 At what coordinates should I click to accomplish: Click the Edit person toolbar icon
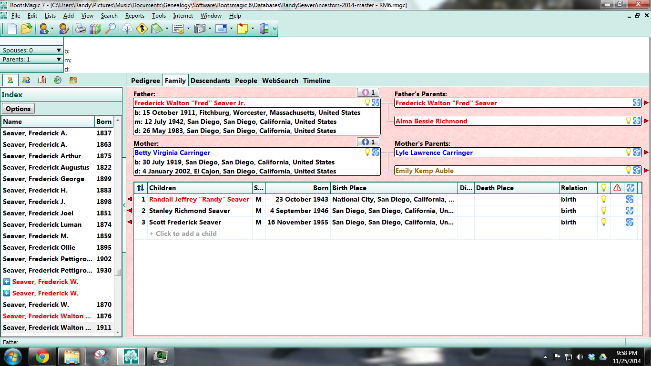64,29
